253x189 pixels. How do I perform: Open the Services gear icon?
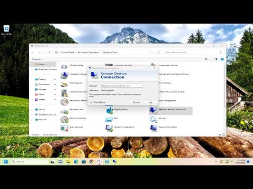(153, 120)
